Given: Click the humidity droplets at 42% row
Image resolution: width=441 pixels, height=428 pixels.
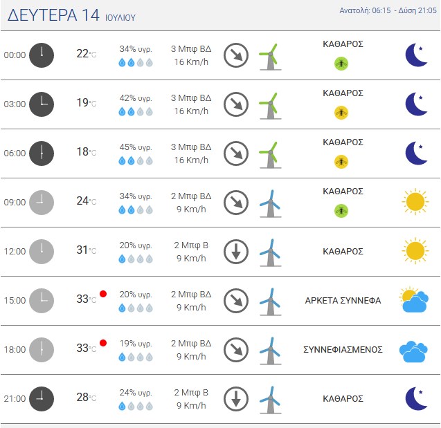Looking at the screenshot, I should point(136,112).
